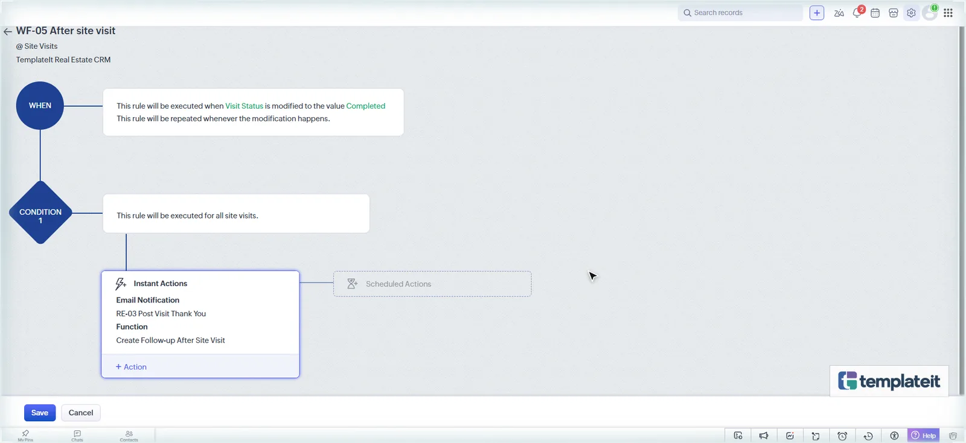Open the user profile avatar
966x443 pixels.
(930, 13)
